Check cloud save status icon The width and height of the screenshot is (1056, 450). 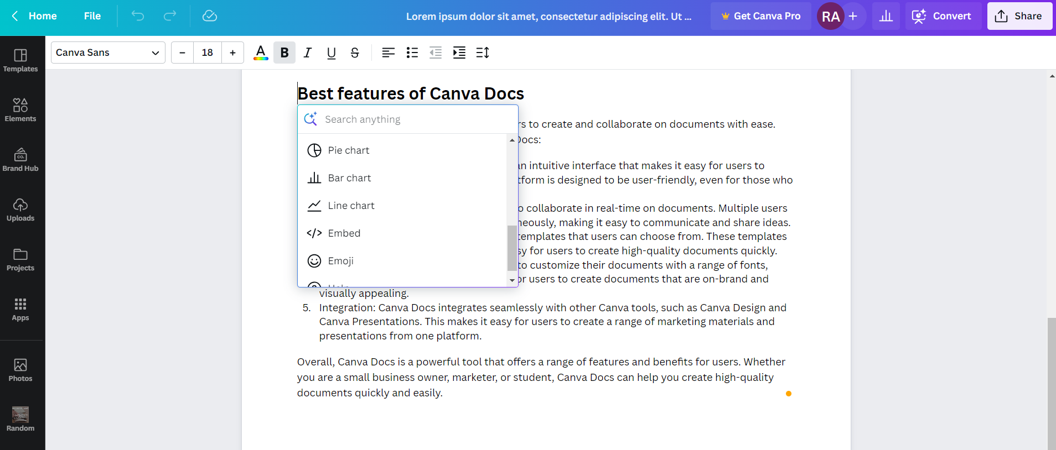(210, 16)
